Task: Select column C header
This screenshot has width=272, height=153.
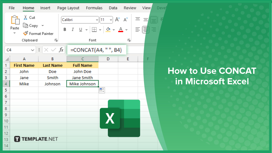Action: [x=83, y=59]
